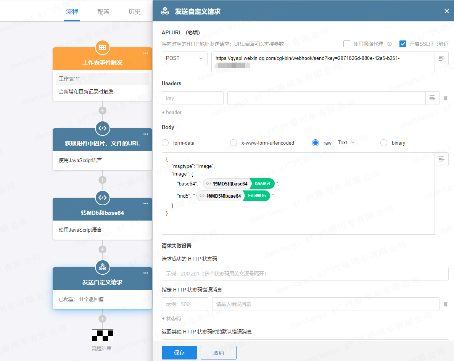Viewport: 454px width, 361px height.
Task: Switch to 配置 tab
Action: [x=103, y=12]
